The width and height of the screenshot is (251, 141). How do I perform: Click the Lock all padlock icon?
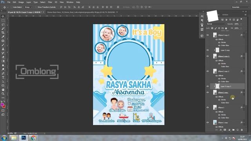[226, 28]
